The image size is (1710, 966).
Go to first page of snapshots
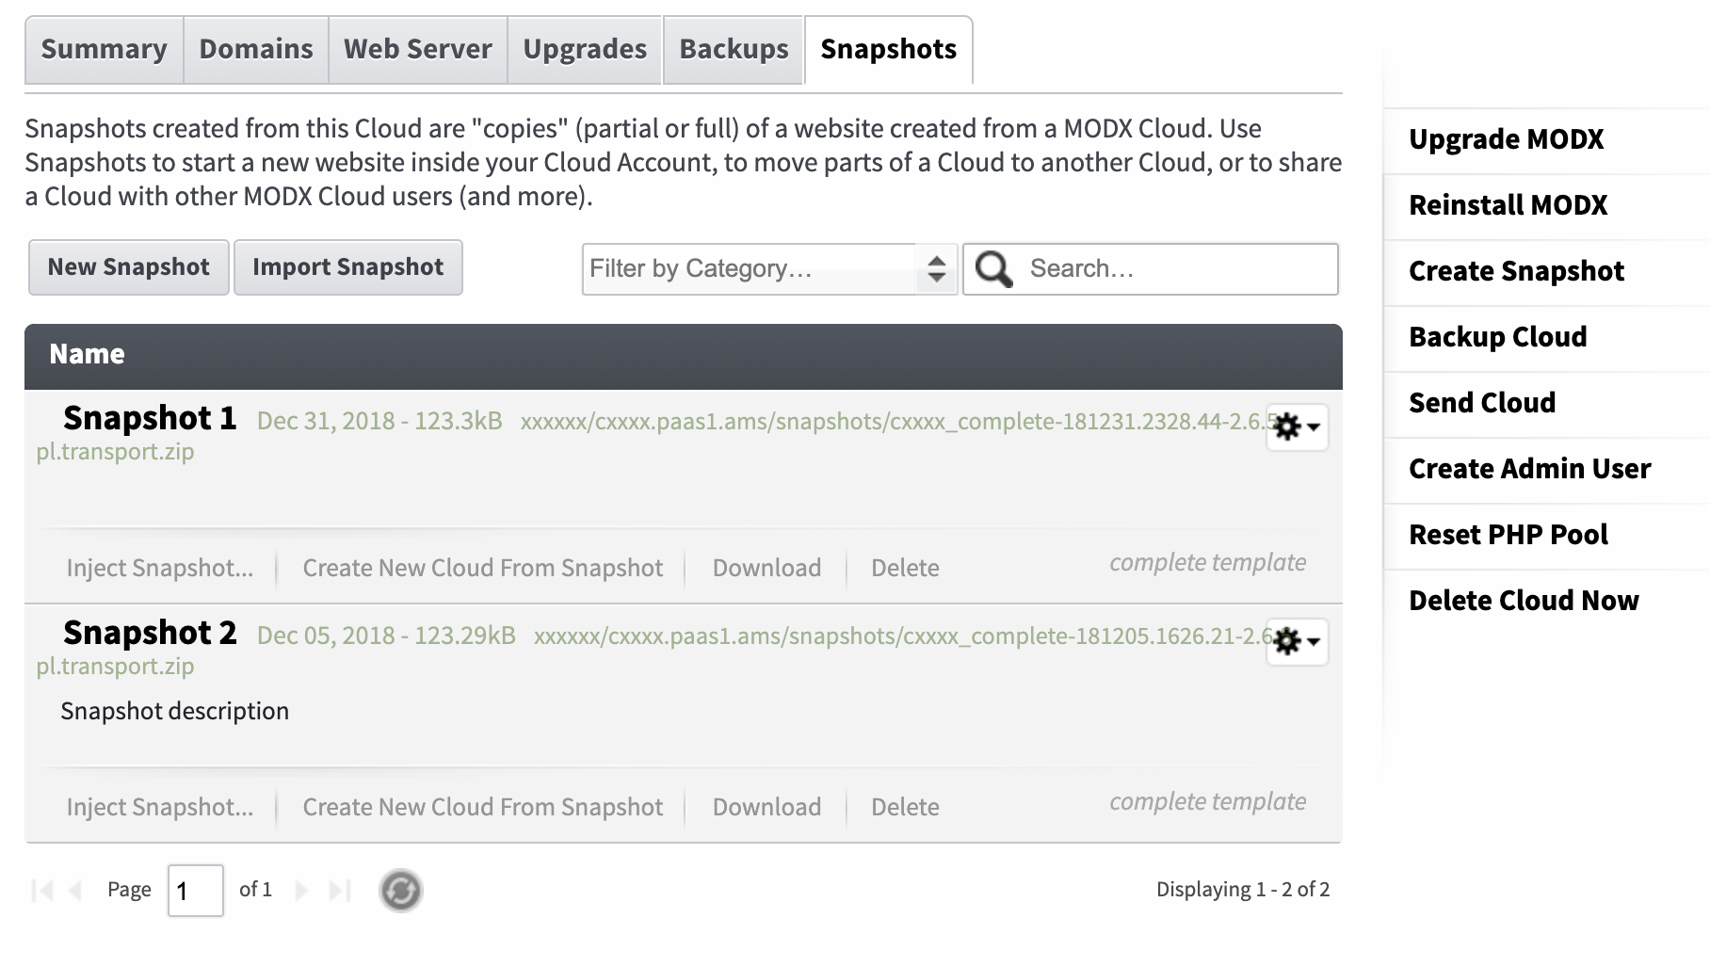click(x=42, y=890)
